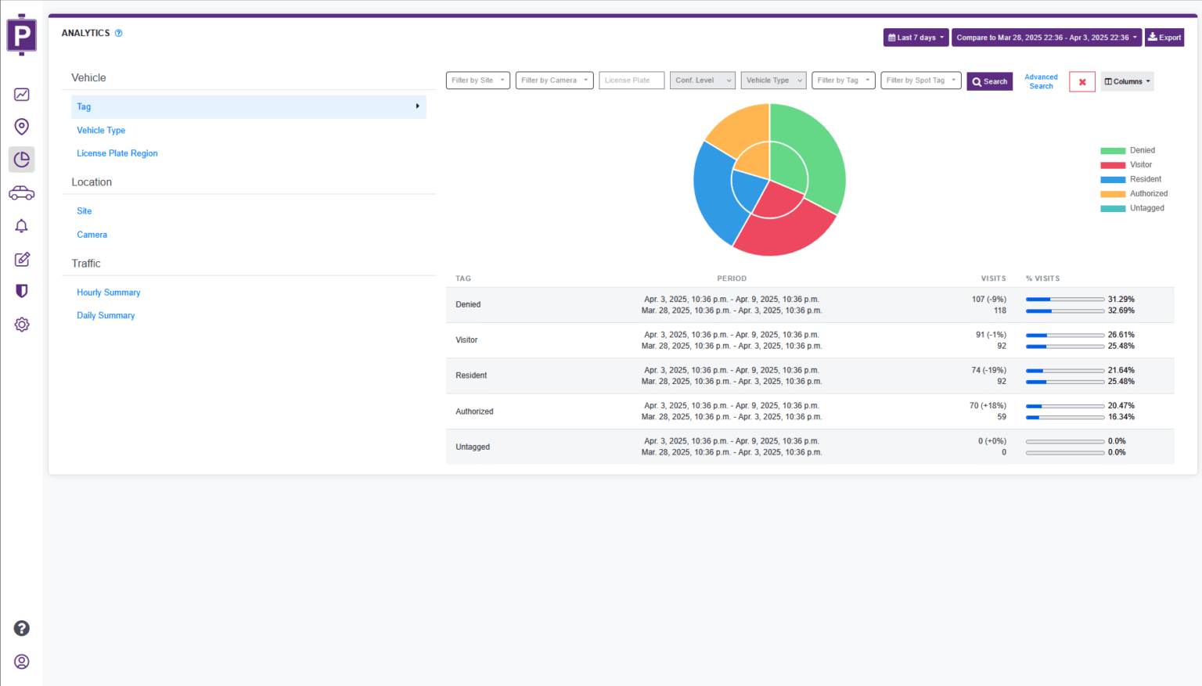
Task: Click the Resident row tag cell
Action: (x=471, y=375)
